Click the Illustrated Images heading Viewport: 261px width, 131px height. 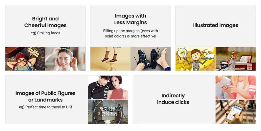[216, 25]
